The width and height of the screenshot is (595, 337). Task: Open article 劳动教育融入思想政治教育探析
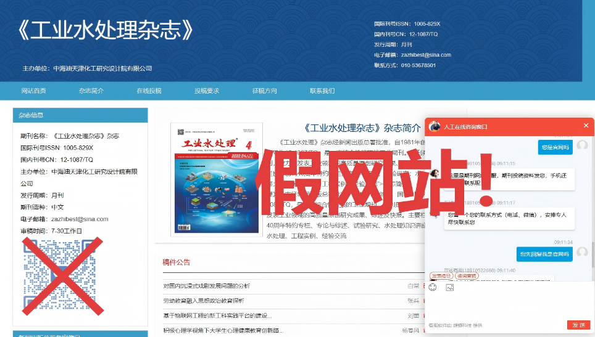203,301
